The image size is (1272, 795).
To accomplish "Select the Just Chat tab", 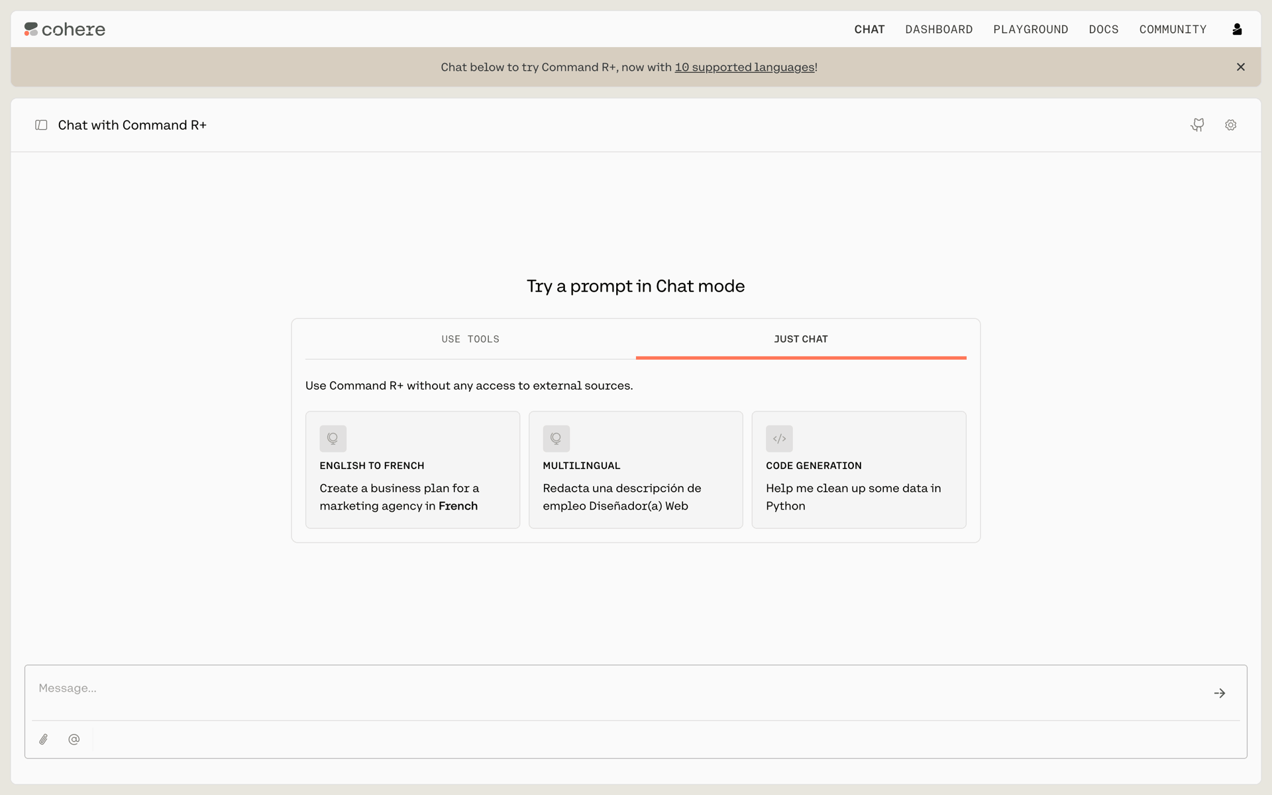I will pos(801,339).
